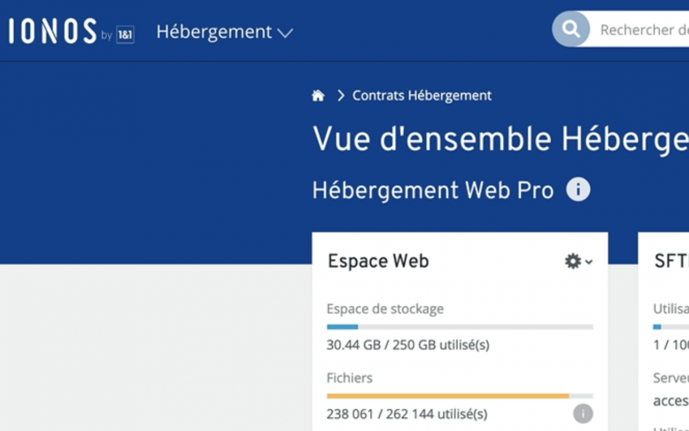Click the Espace Web panel heading
Image resolution: width=689 pixels, height=431 pixels.
point(378,261)
